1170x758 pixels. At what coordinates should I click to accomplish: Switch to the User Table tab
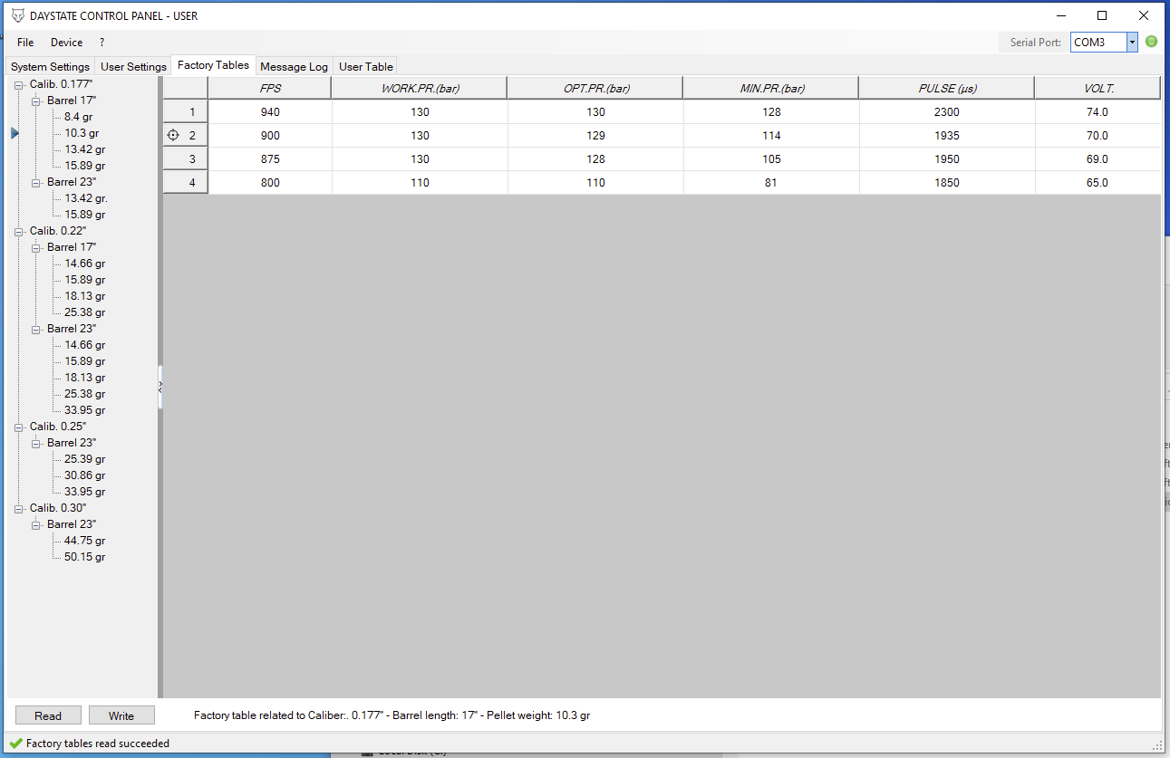point(366,66)
